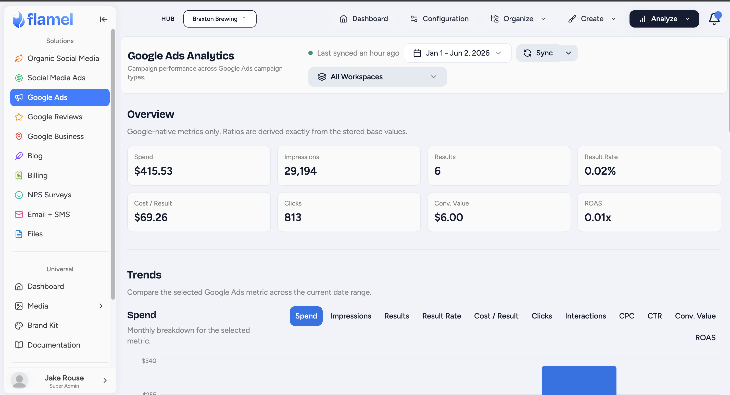Select the Conv. Value trend tab
Screen dimensions: 730x395
coord(695,316)
